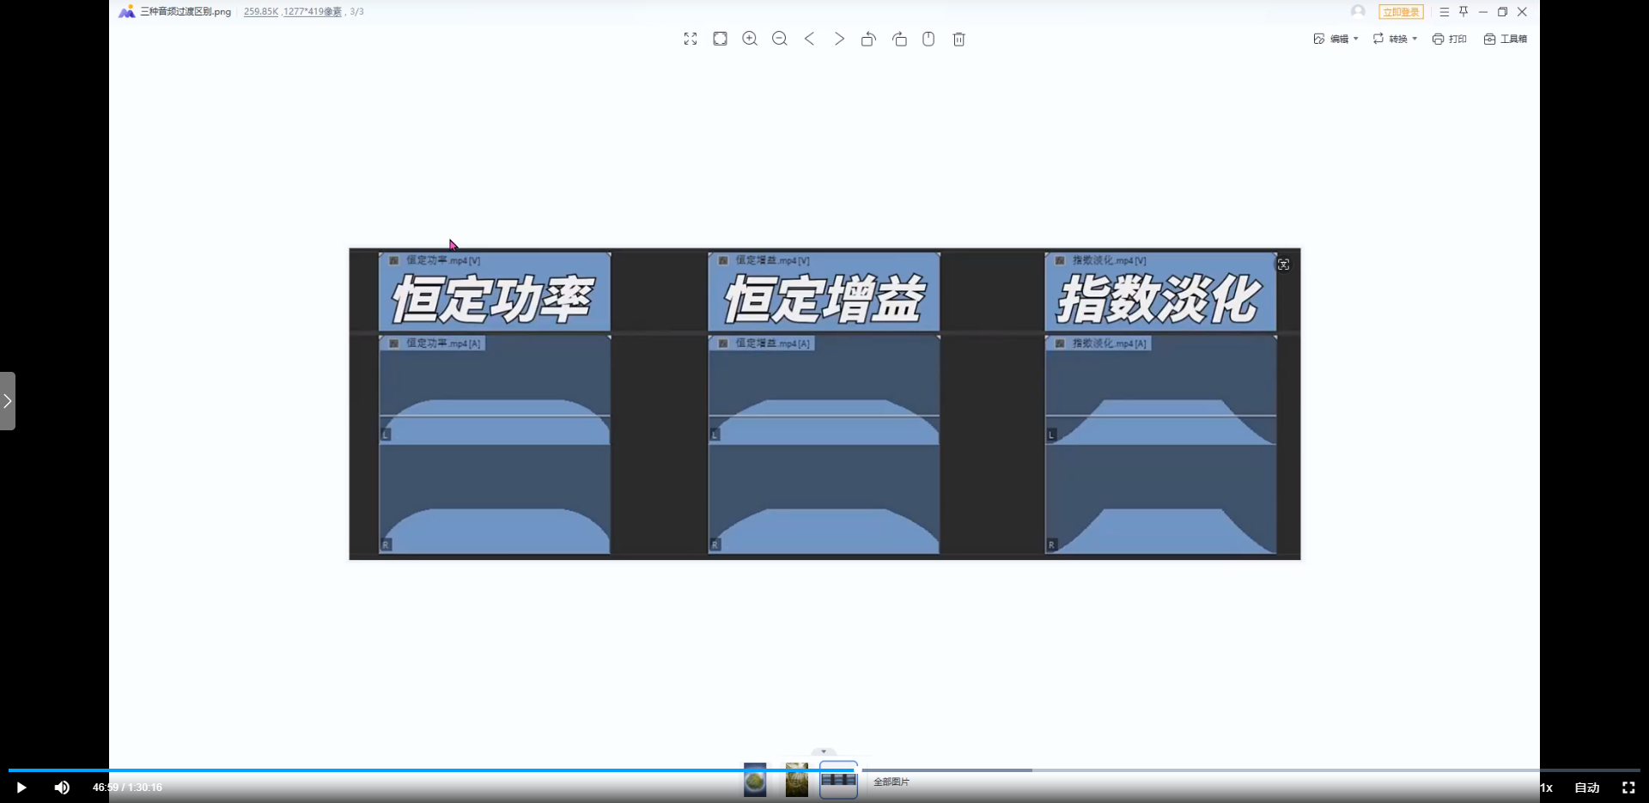Go to the previous image arrow
The width and height of the screenshot is (1649, 803).
(809, 39)
